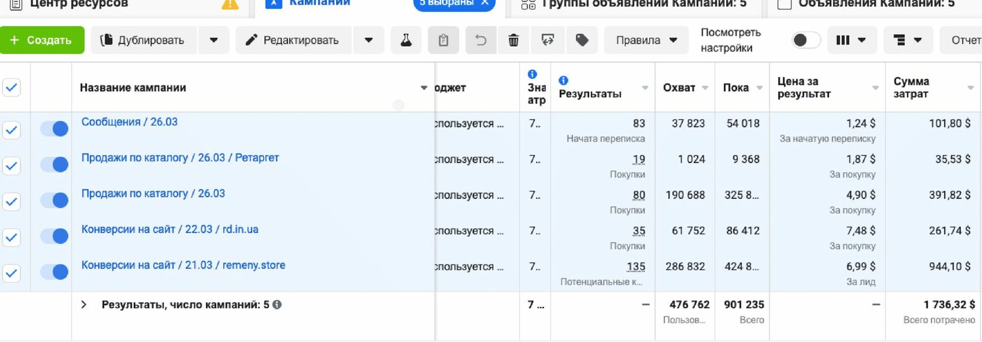982x342 pixels.
Task: Click the Отчет button
Action: (962, 40)
